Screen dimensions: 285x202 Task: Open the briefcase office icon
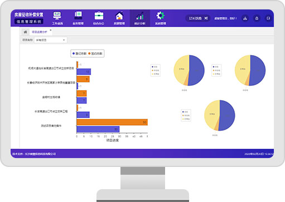point(99,16)
